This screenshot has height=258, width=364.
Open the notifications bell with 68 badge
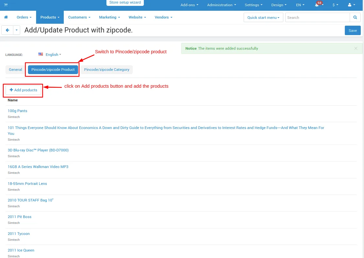pyautogui.click(x=319, y=5)
